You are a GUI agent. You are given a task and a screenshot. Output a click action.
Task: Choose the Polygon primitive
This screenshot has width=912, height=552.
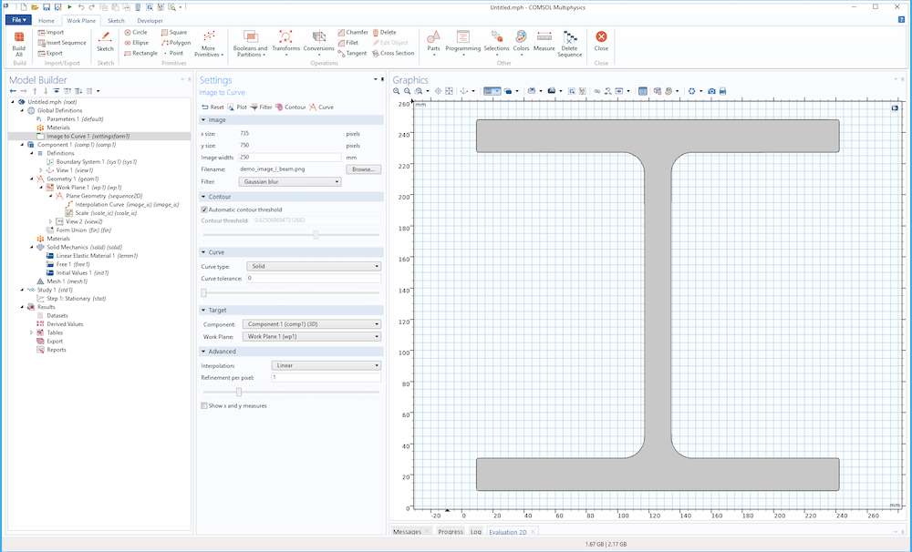(176, 43)
